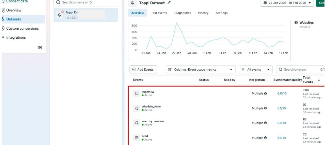Click the warning dataset icon for Toppi

(60, 14)
